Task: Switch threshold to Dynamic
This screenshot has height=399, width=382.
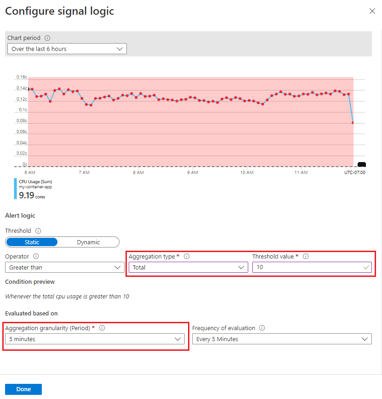Action: pyautogui.click(x=88, y=242)
